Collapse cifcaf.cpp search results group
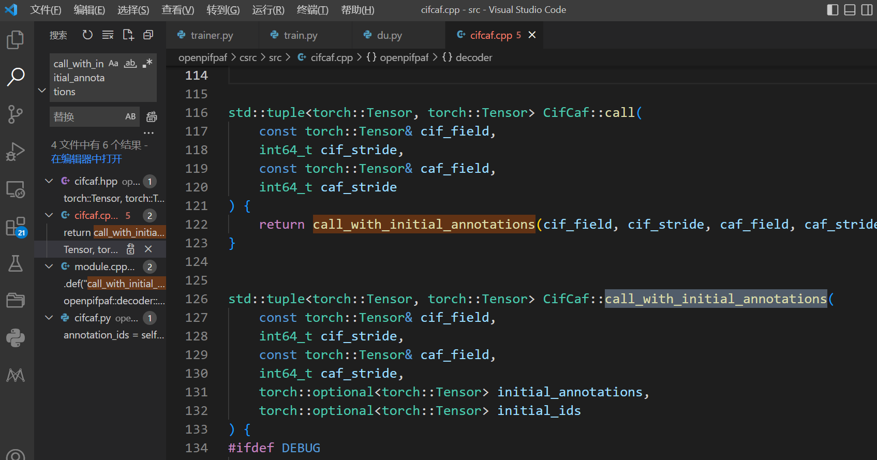 [49, 215]
